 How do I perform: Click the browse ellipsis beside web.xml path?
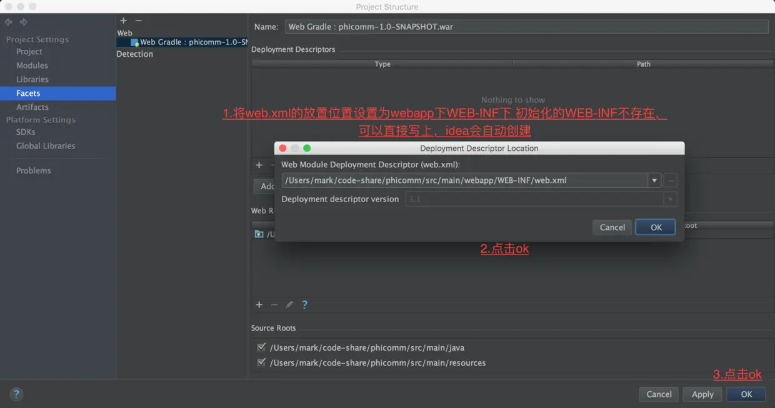coord(670,180)
